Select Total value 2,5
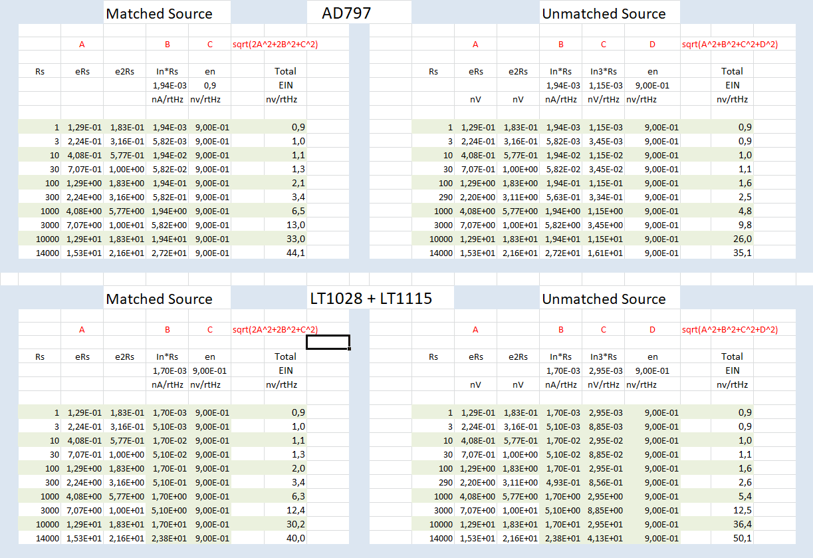 745,197
